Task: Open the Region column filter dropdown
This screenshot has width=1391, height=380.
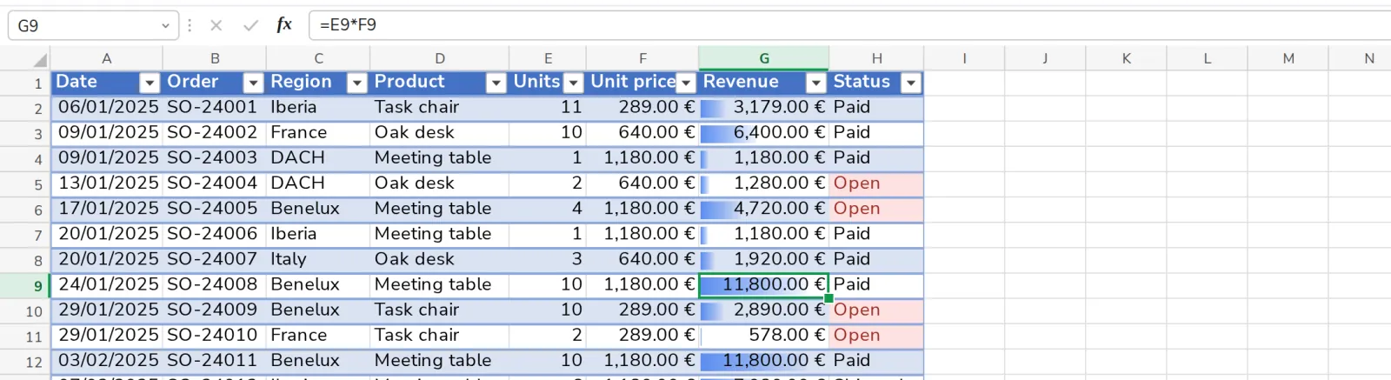Action: coord(356,83)
